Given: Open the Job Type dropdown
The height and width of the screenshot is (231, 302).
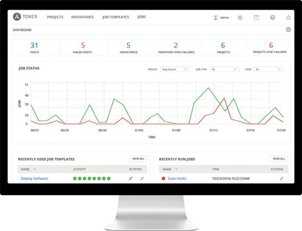Looking at the screenshot, I should pyautogui.click(x=224, y=69).
